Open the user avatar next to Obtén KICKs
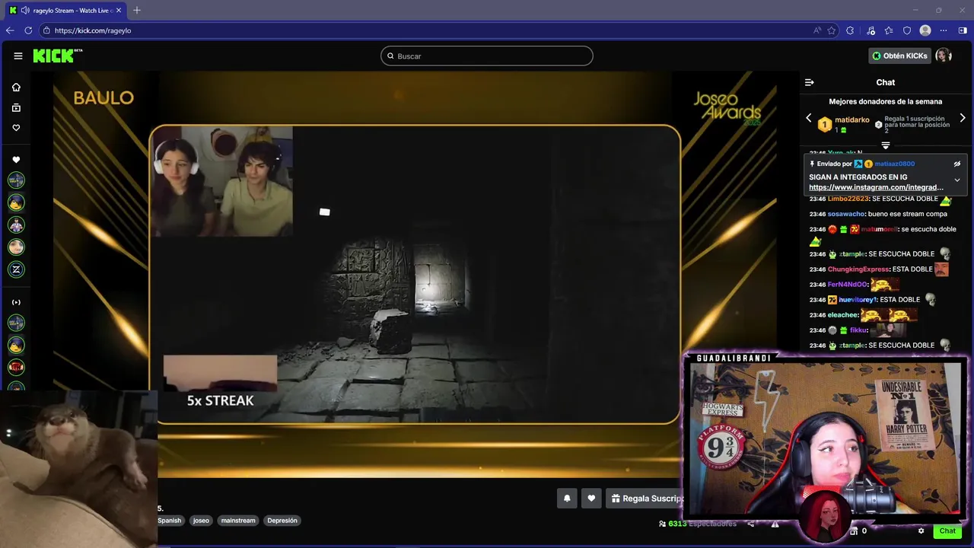Screen dimensions: 974x548 point(944,56)
